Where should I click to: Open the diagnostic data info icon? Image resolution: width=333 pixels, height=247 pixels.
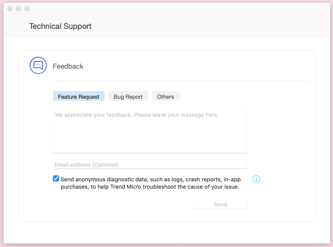(x=256, y=179)
